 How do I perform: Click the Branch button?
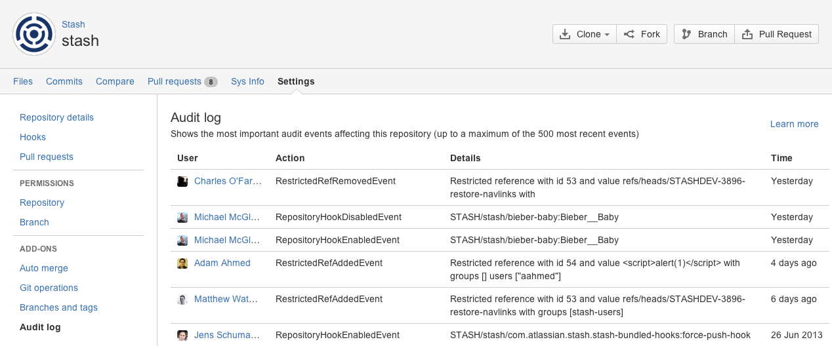tap(704, 34)
